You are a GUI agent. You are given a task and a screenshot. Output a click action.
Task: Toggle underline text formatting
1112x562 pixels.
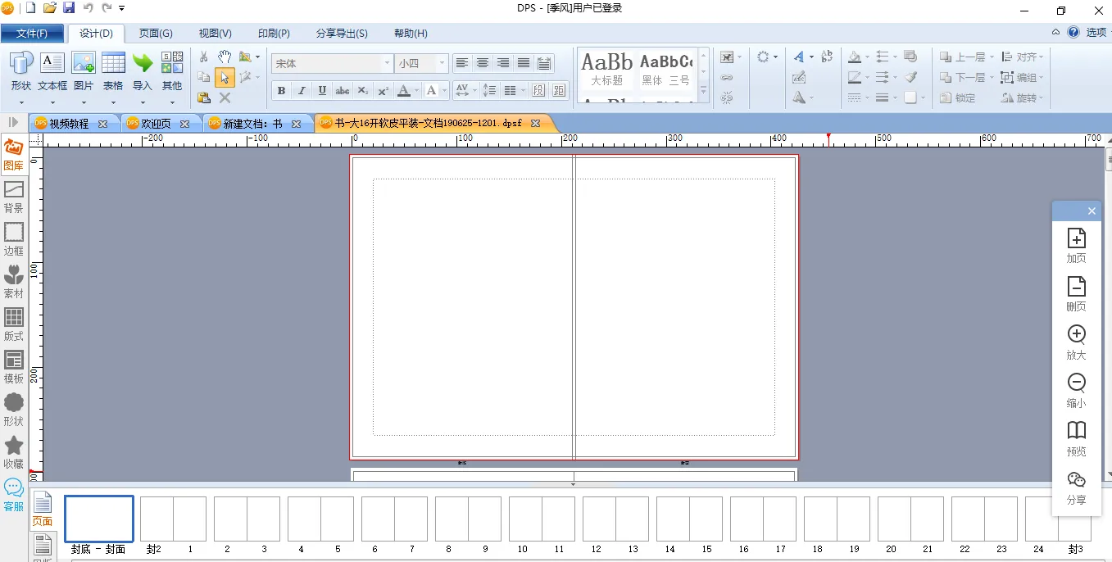(322, 90)
